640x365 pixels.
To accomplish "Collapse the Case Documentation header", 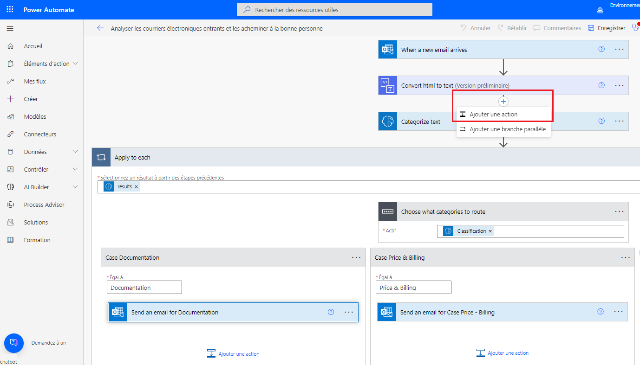I will point(234,257).
